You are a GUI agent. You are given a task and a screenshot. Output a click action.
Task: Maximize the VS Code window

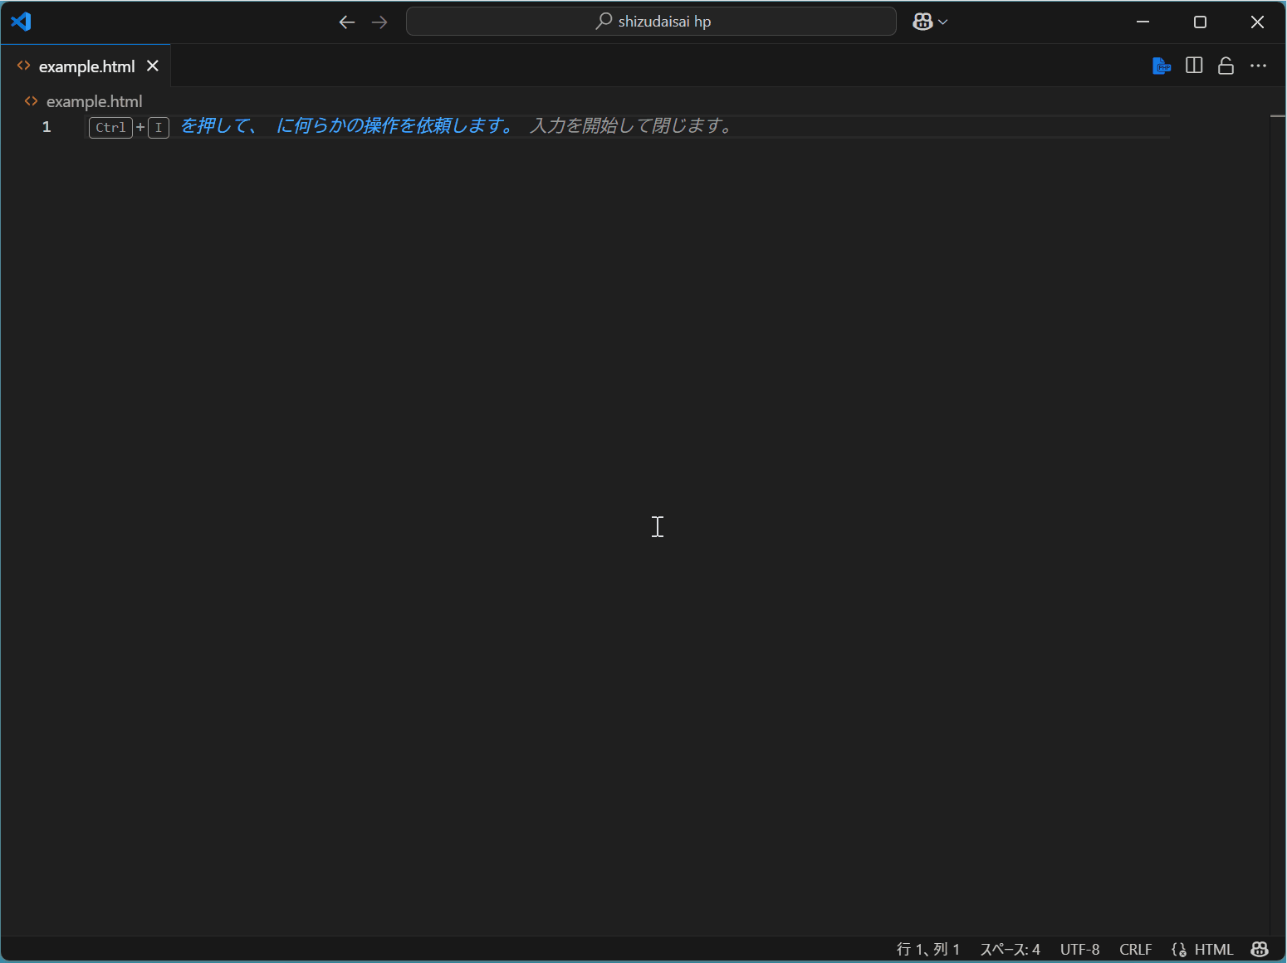pyautogui.click(x=1200, y=22)
